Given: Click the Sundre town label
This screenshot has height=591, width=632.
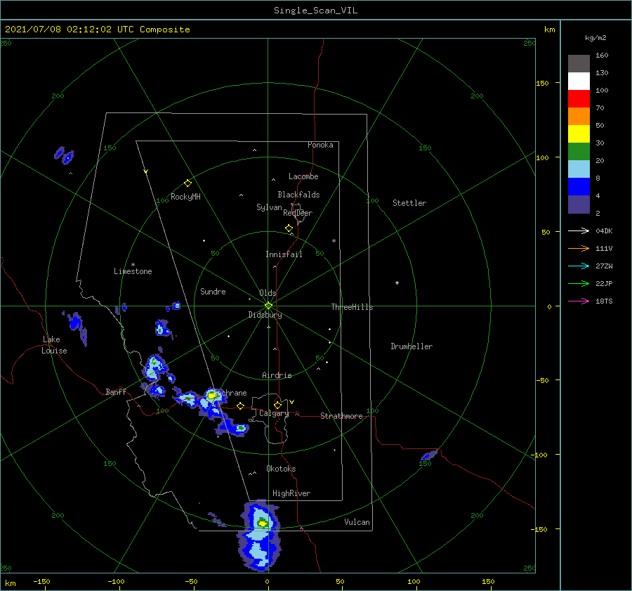Looking at the screenshot, I should 213,292.
